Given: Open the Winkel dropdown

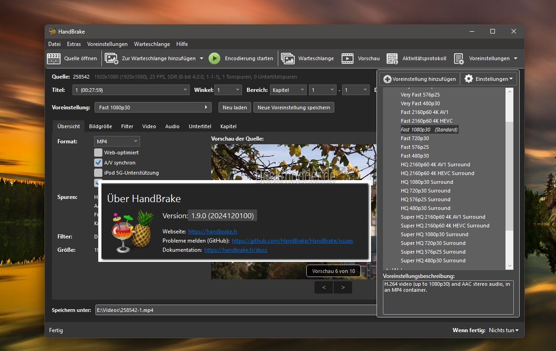Looking at the screenshot, I should (x=229, y=90).
